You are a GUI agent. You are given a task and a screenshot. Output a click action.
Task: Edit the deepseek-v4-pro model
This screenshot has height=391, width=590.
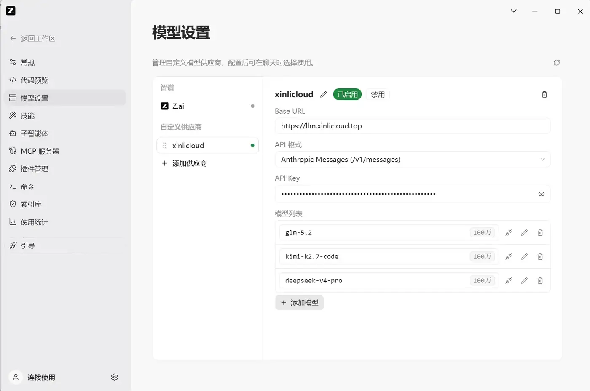pos(524,281)
